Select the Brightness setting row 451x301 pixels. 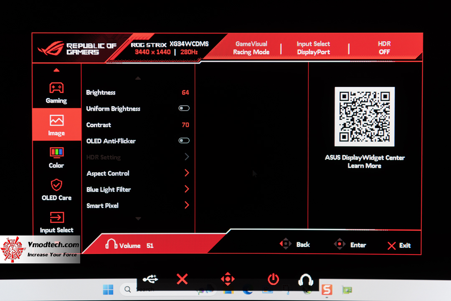[x=137, y=93]
